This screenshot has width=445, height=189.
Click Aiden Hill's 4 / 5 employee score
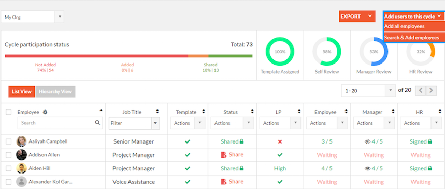327,168
